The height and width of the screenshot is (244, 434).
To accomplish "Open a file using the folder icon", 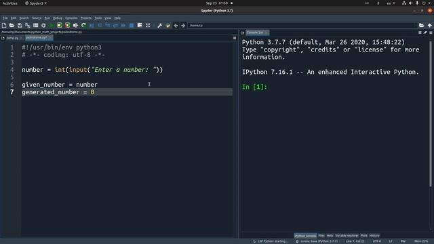I will click(x=12, y=26).
